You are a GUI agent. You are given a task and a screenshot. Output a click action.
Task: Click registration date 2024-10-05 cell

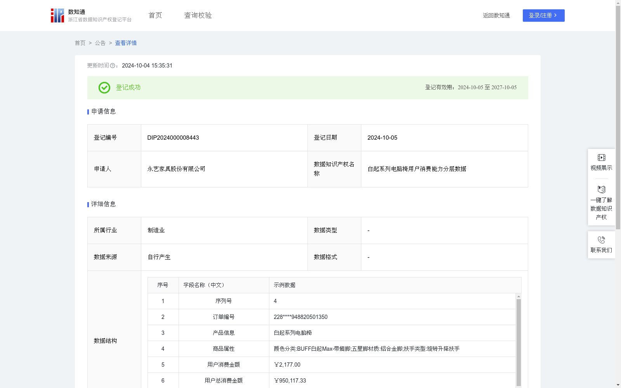tap(444, 138)
